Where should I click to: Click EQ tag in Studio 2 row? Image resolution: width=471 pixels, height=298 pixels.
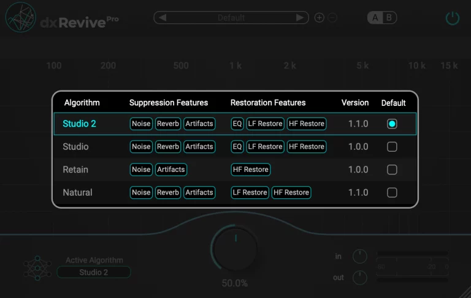[x=237, y=124]
